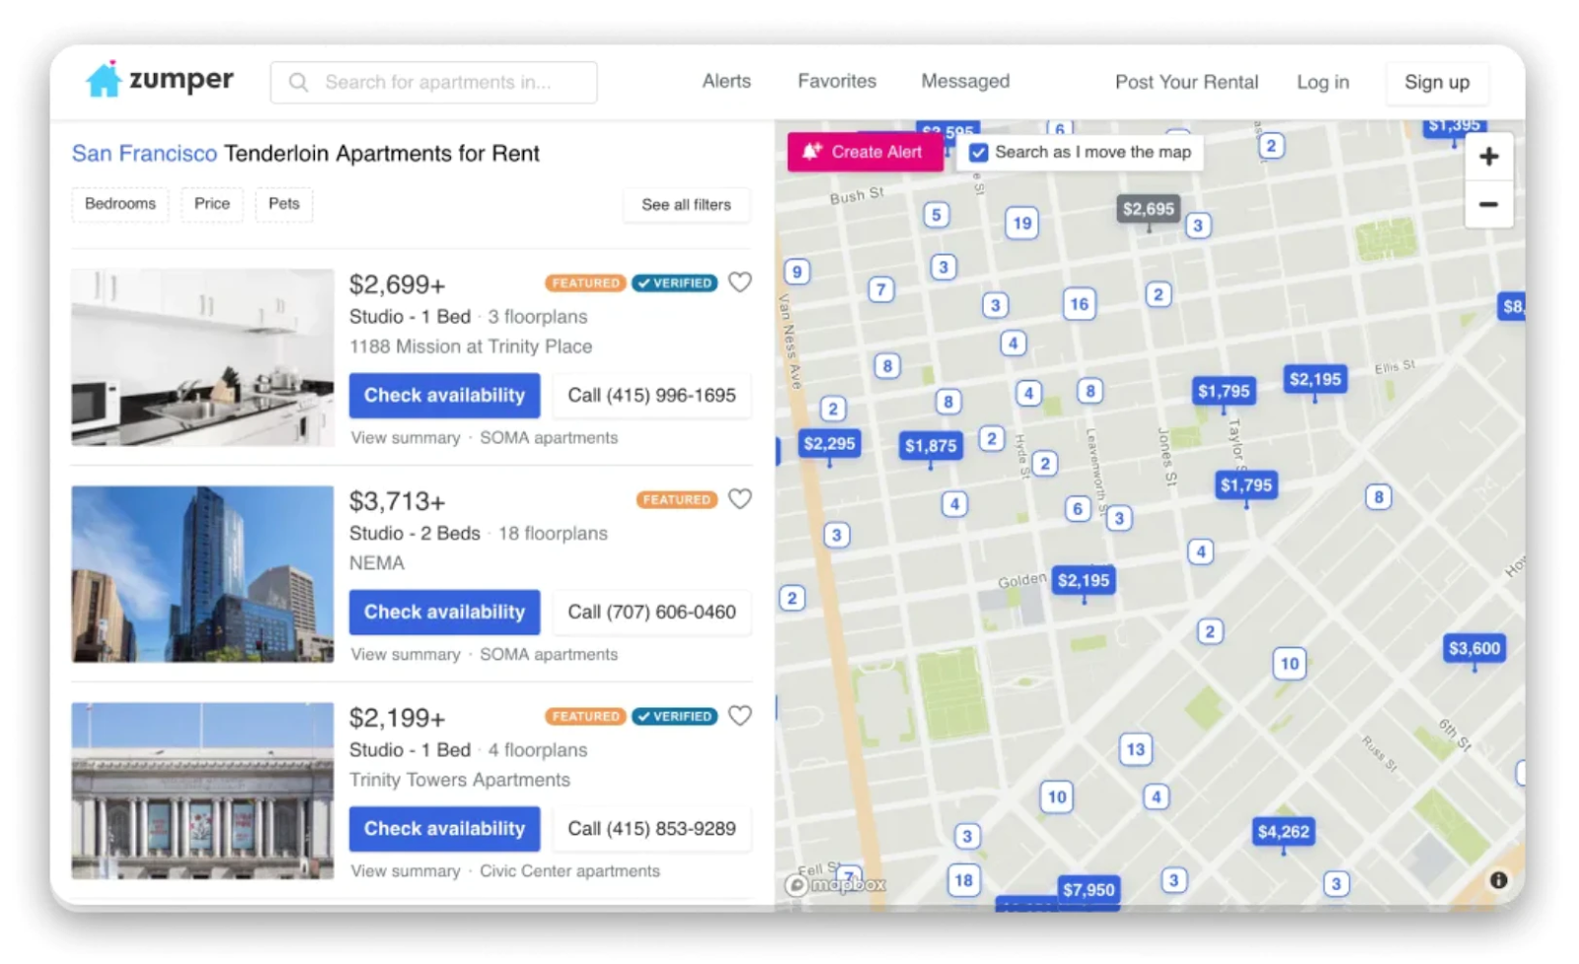Select the $2,295 map price marker
The image size is (1579, 964).
pos(829,444)
